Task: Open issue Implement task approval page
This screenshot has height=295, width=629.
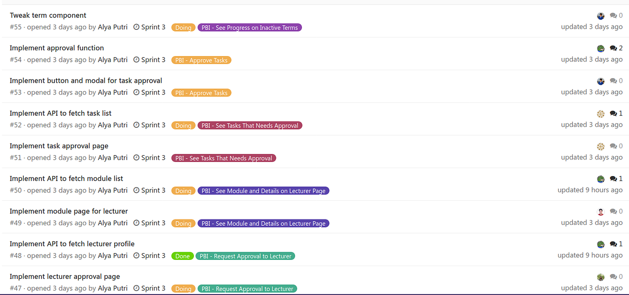Action: click(59, 146)
